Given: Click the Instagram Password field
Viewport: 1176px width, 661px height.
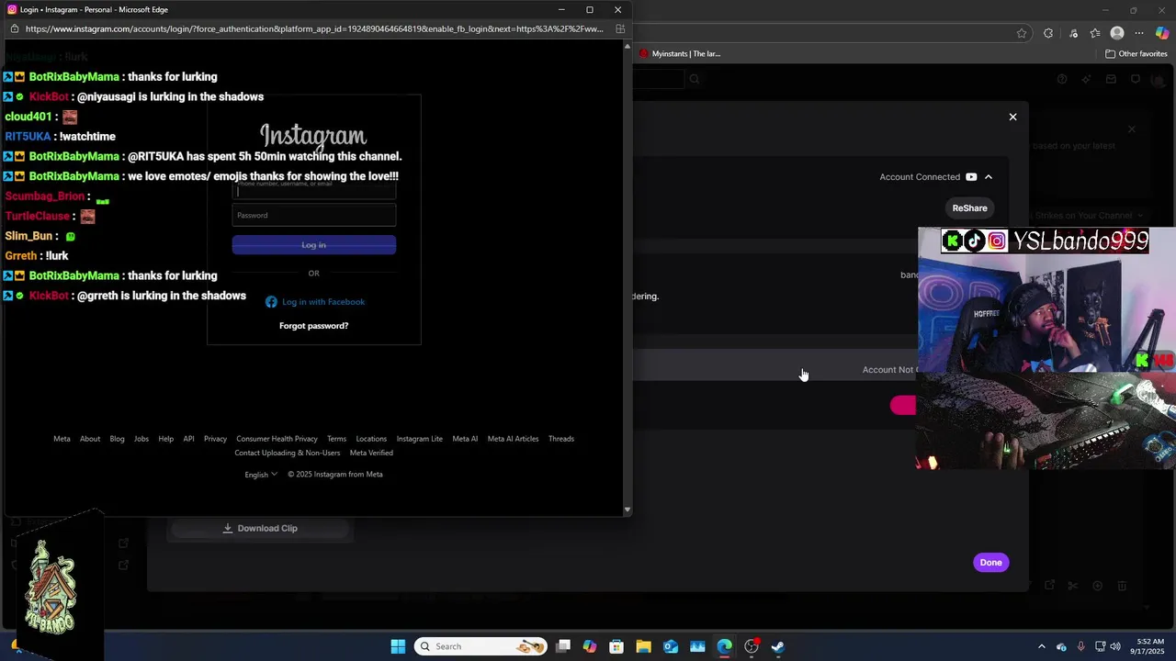Looking at the screenshot, I should tap(313, 215).
